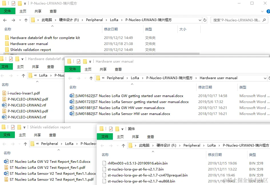Click Up arrow in Shields validation report window
The height and width of the screenshot is (185, 270).
(25, 144)
